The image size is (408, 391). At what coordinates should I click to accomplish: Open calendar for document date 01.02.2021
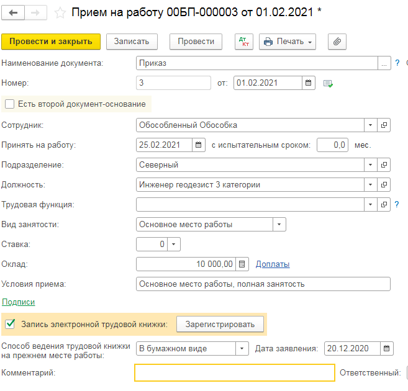(309, 83)
